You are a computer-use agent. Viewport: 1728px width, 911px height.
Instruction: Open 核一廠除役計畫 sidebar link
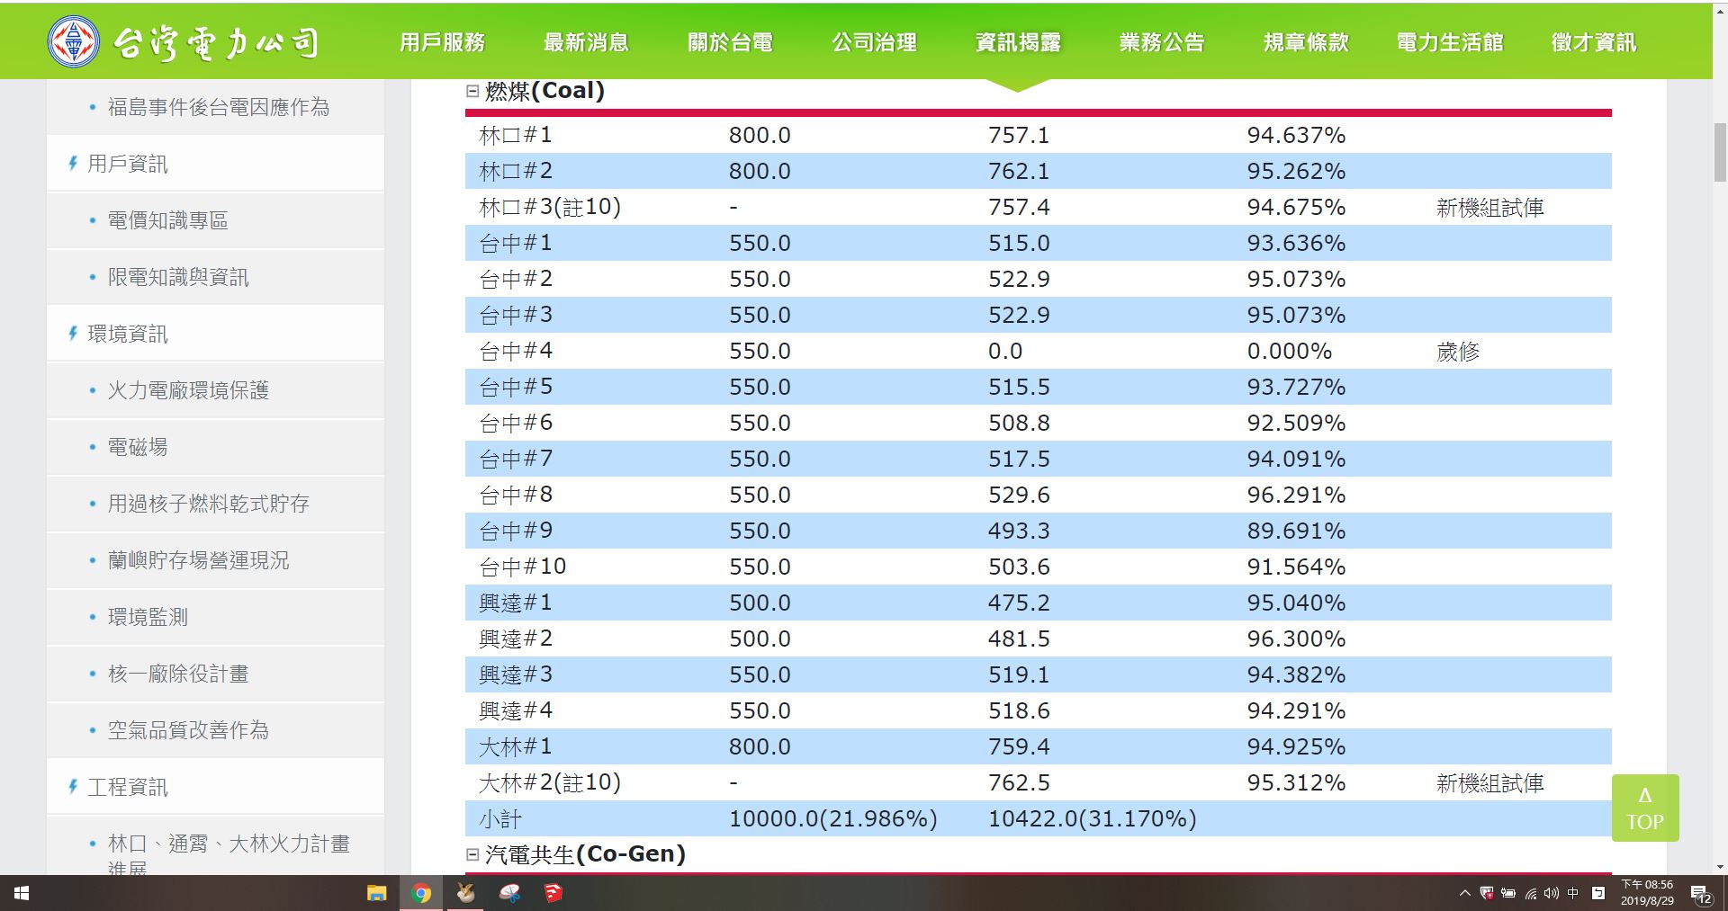178,674
